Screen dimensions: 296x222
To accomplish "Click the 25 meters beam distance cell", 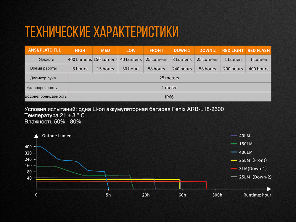I will click(x=169, y=78).
